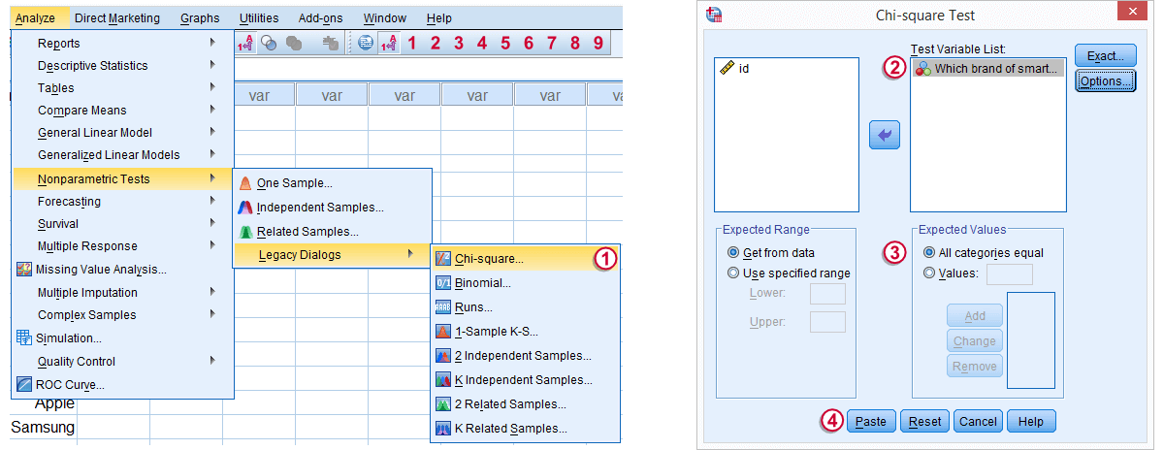Open ROC Curve from Analyze menu
This screenshot has height=450, width=1164.
(x=122, y=384)
